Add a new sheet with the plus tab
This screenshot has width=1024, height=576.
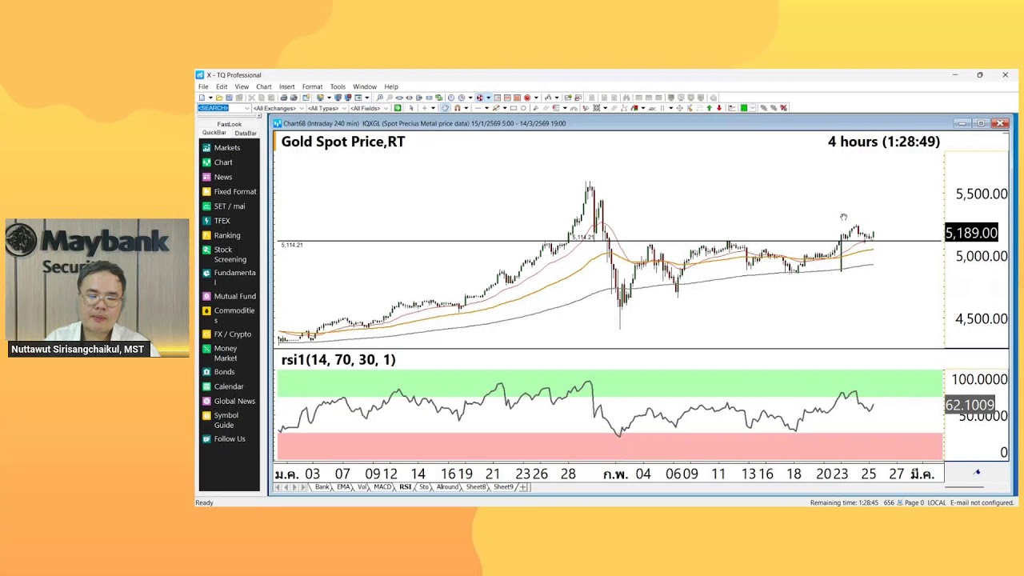(x=523, y=487)
